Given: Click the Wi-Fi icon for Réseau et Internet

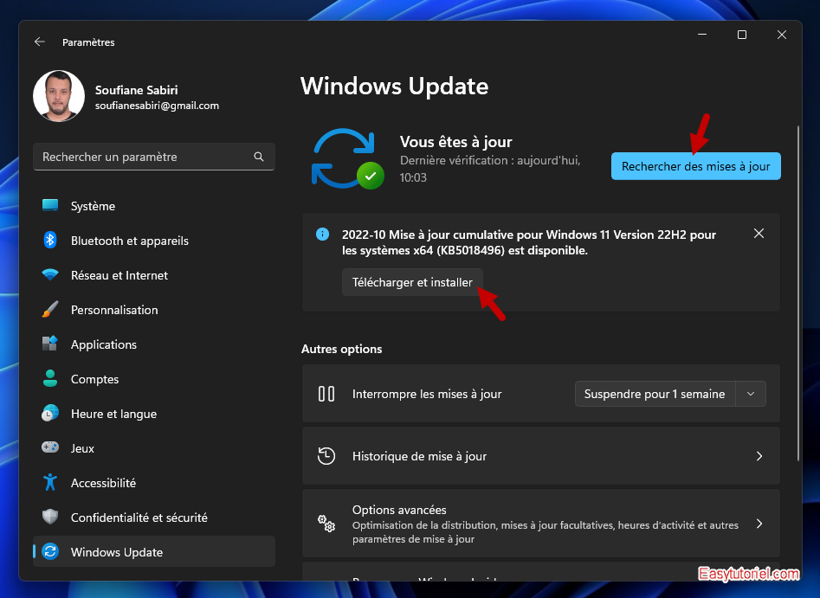Looking at the screenshot, I should [50, 274].
